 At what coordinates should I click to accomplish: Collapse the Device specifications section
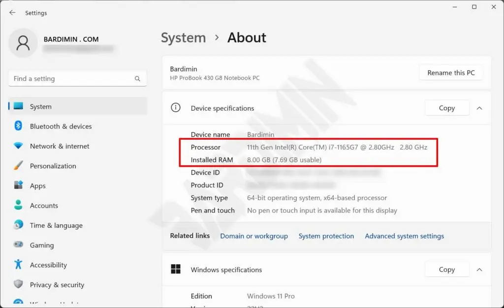tap(479, 108)
